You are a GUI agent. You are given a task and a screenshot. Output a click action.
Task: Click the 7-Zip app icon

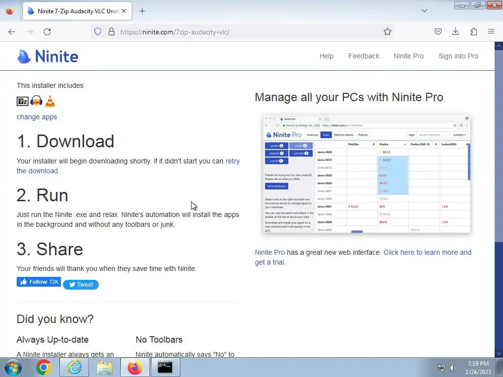click(x=23, y=101)
